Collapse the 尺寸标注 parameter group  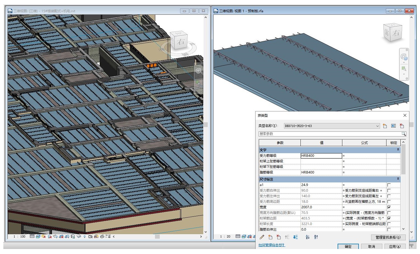pyautogui.click(x=398, y=179)
